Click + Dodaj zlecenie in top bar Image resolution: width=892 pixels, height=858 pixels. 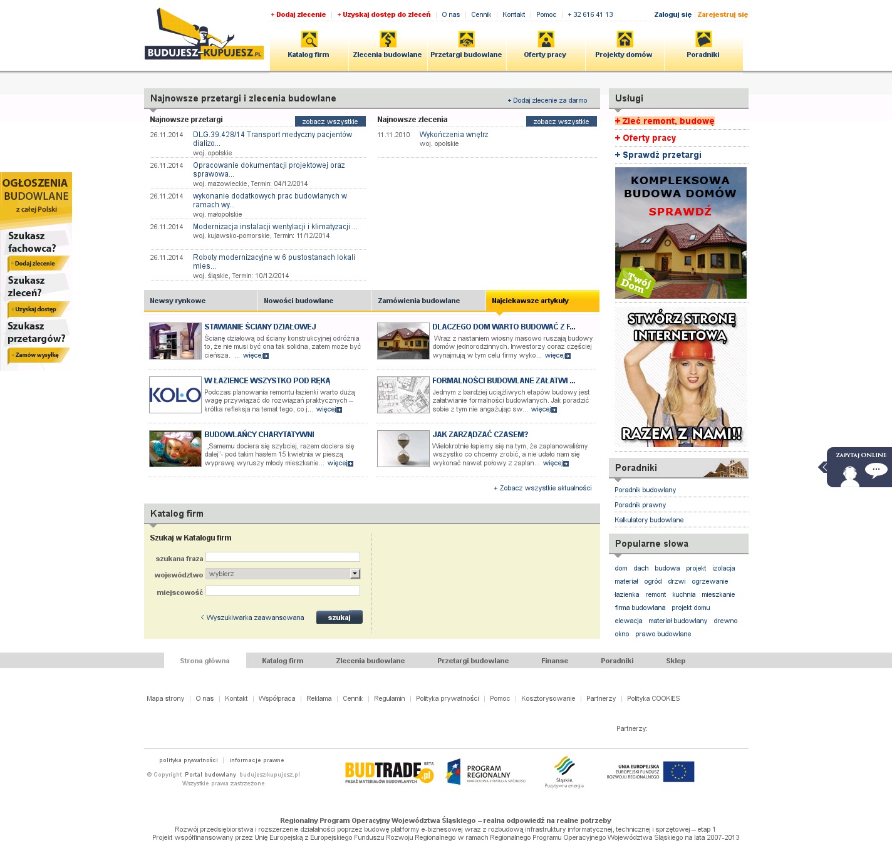click(x=298, y=14)
